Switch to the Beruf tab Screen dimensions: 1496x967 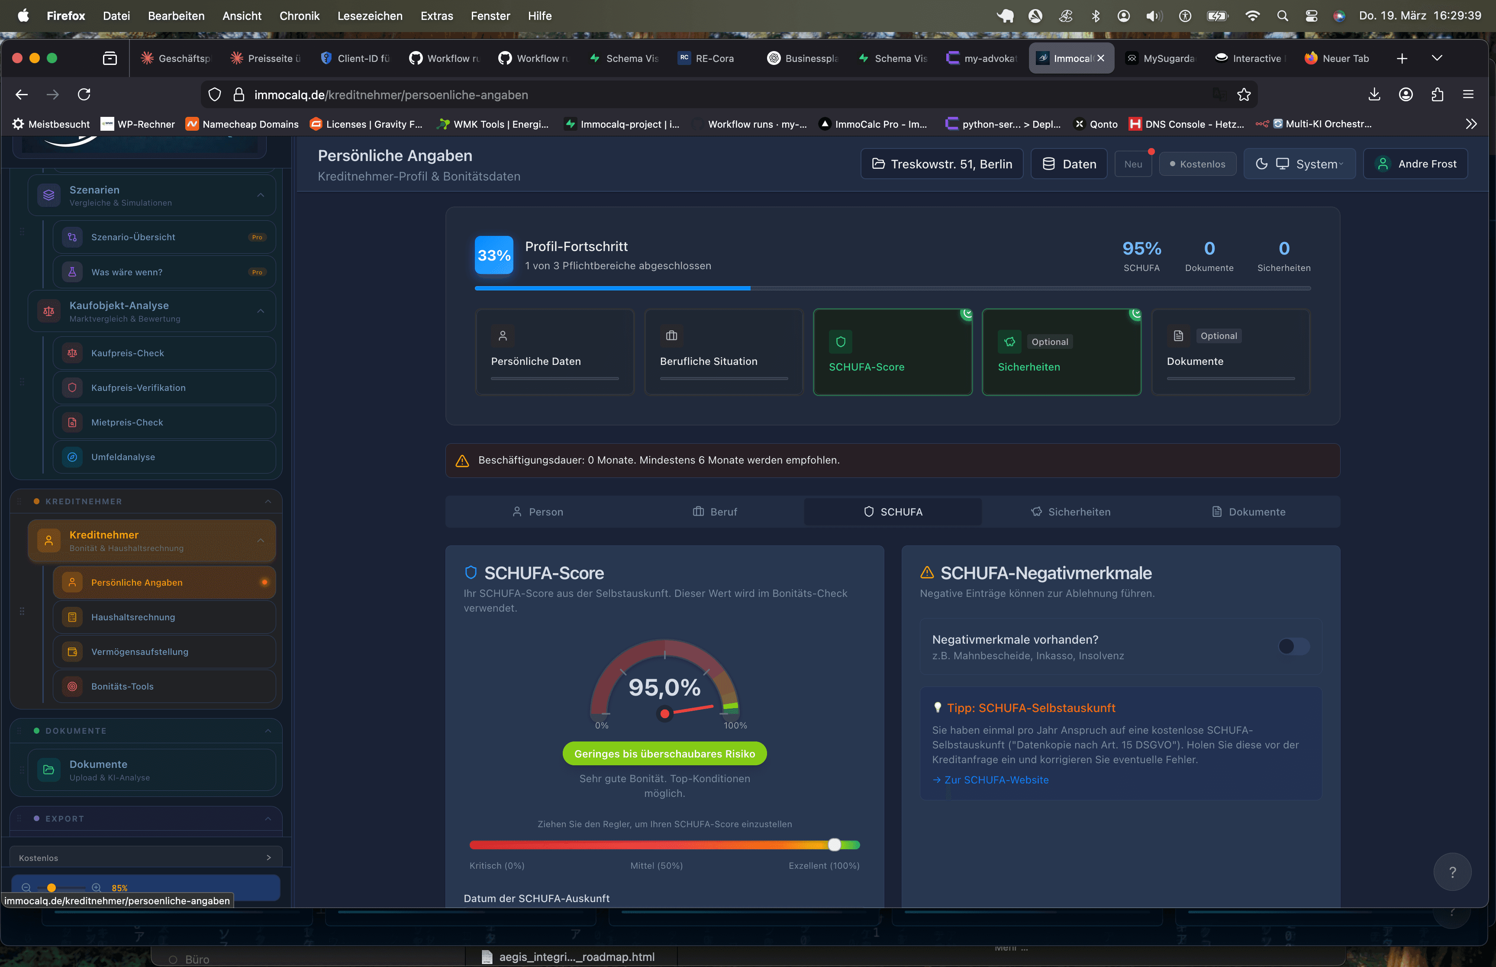714,511
